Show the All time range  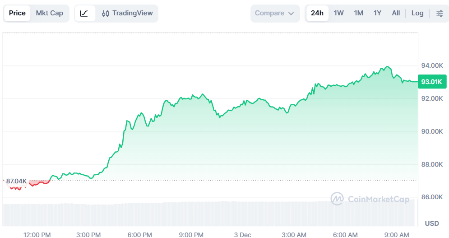(x=396, y=14)
